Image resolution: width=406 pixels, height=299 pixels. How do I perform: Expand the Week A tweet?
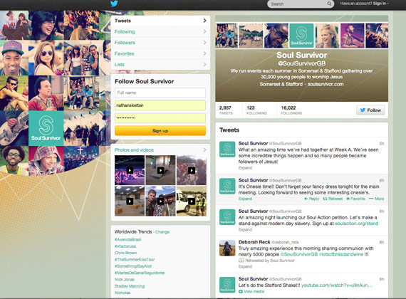point(245,168)
